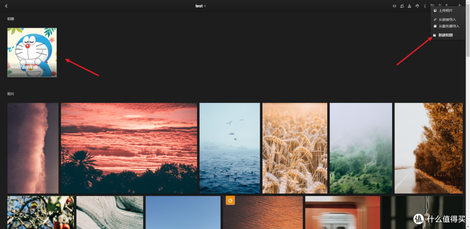Open the red sunset palm tree photo

(x=129, y=148)
